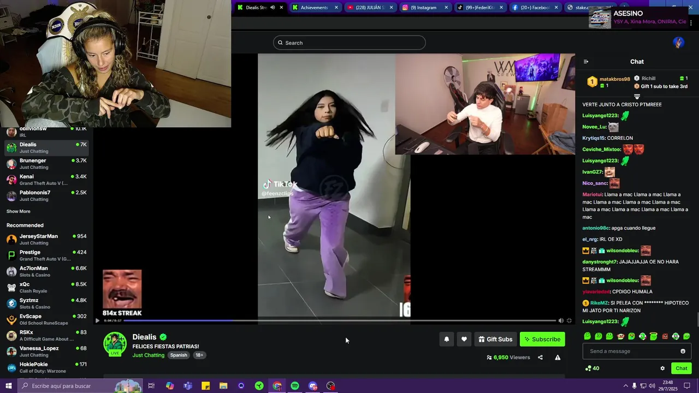699x393 pixels.
Task: Open chat settings gear icon
Action: point(662,368)
